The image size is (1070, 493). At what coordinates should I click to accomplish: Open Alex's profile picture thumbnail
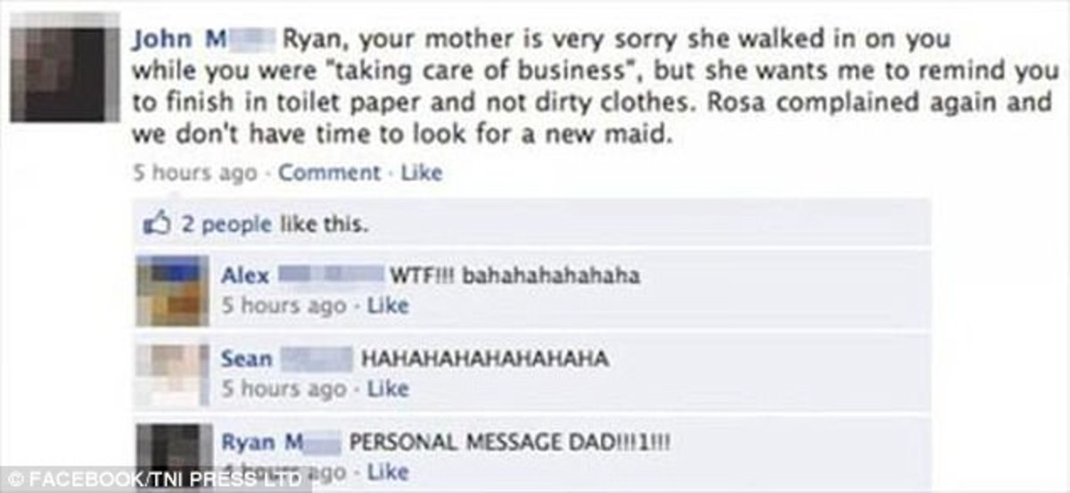pyautogui.click(x=173, y=292)
